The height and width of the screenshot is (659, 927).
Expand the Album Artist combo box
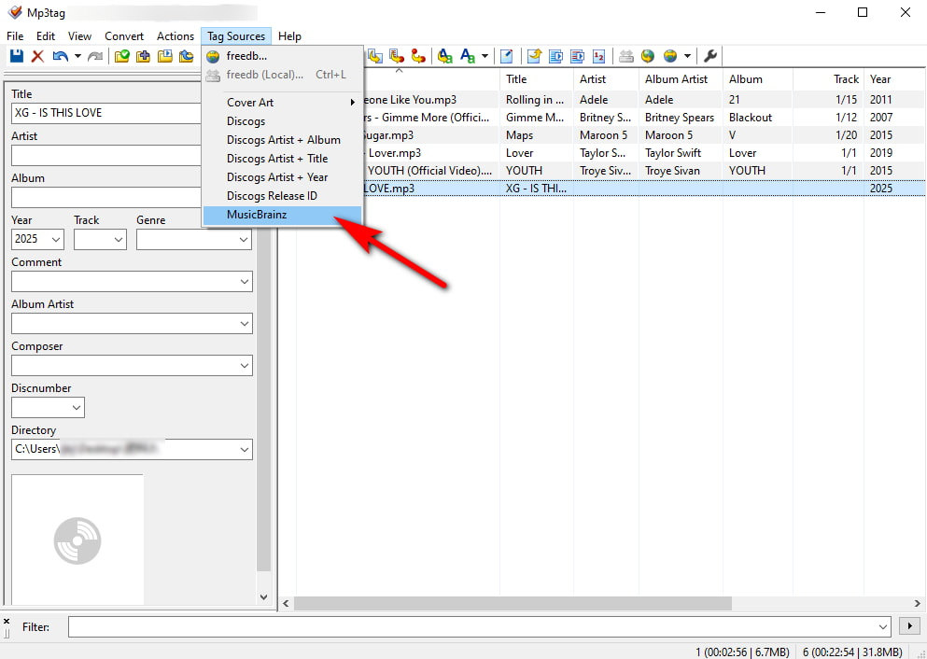click(x=244, y=324)
